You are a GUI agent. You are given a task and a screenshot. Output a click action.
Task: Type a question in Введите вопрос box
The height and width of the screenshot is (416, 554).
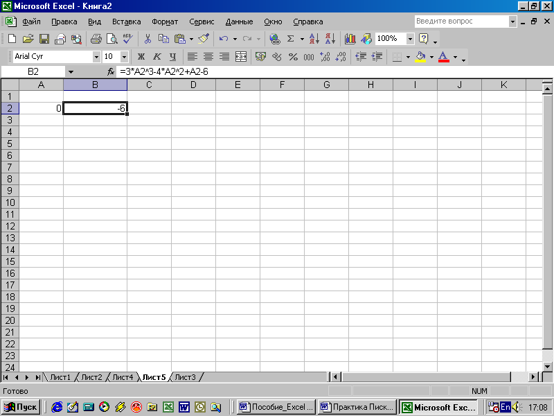pyautogui.click(x=461, y=21)
